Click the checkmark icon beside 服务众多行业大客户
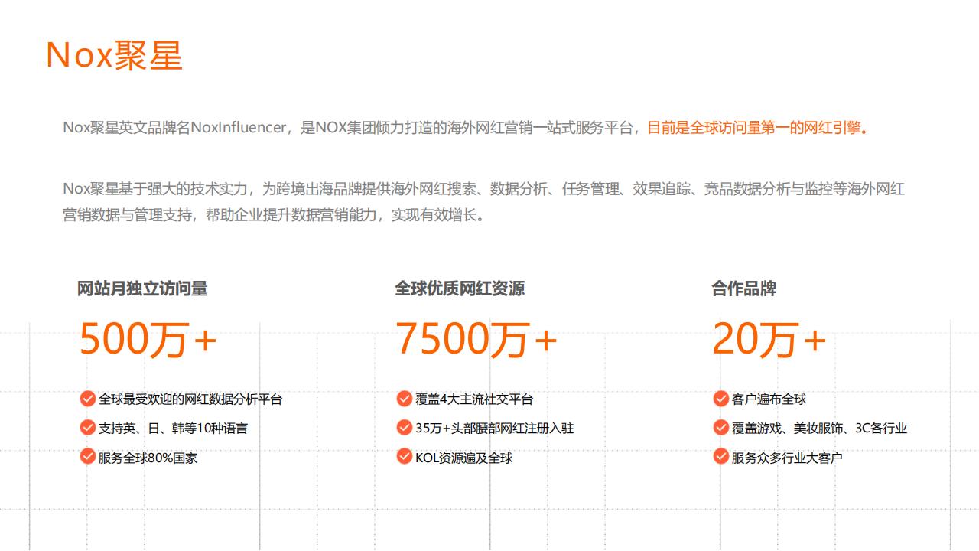 [x=720, y=456]
